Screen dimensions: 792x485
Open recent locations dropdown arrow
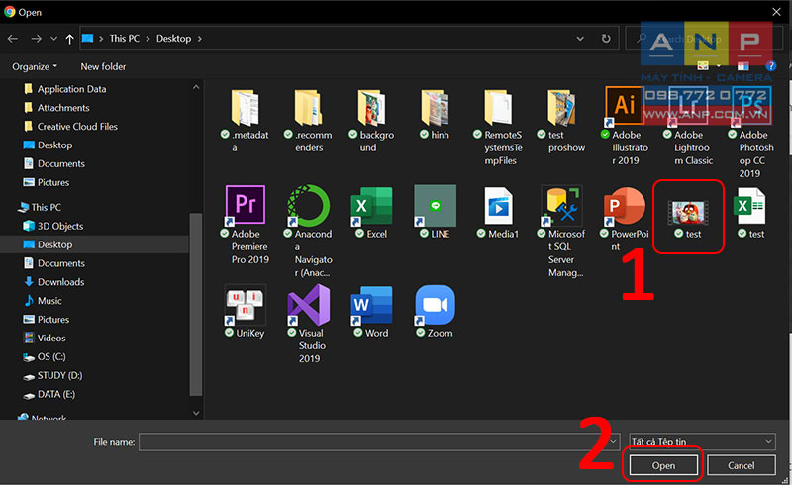click(x=53, y=39)
